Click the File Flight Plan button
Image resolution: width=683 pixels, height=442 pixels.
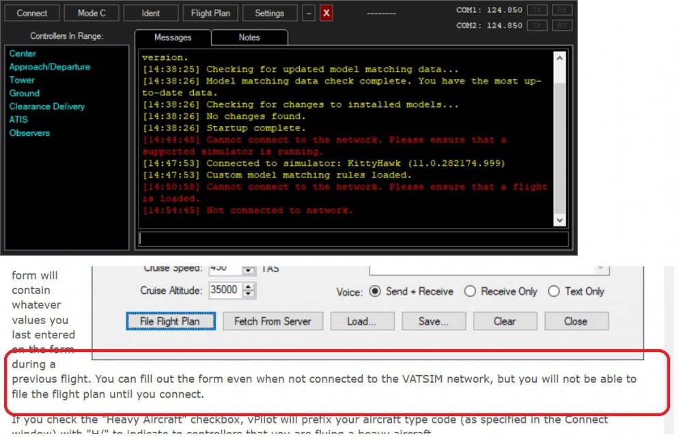[171, 321]
